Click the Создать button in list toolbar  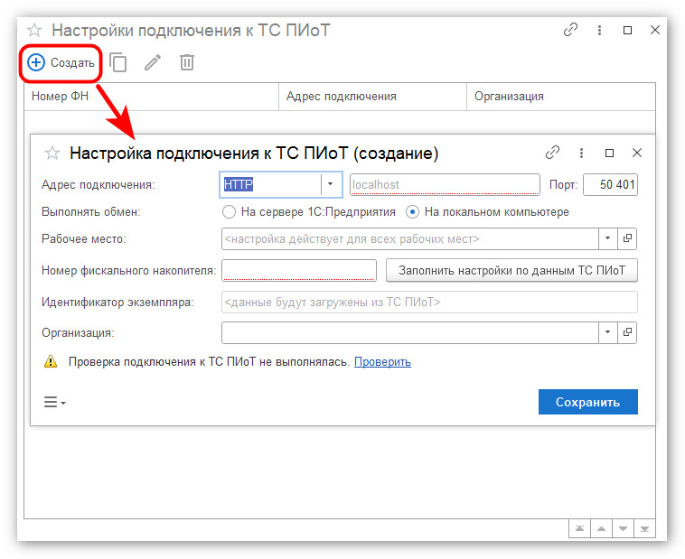click(61, 63)
